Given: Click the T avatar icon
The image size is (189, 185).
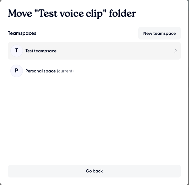Looking at the screenshot, I should 17,51.
